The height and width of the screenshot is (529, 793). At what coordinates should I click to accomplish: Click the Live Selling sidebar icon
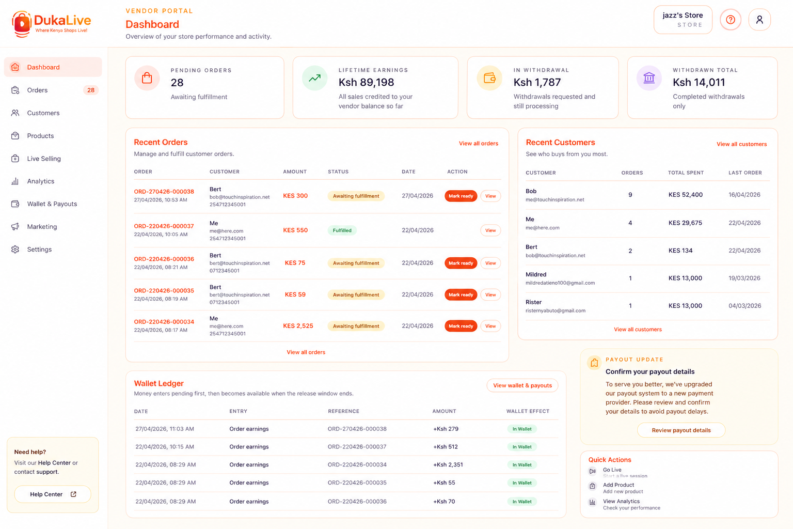click(15, 159)
